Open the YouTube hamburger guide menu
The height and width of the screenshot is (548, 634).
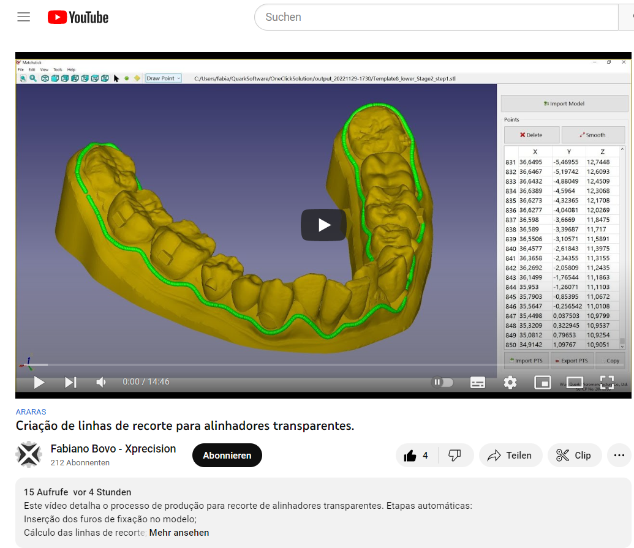click(24, 17)
